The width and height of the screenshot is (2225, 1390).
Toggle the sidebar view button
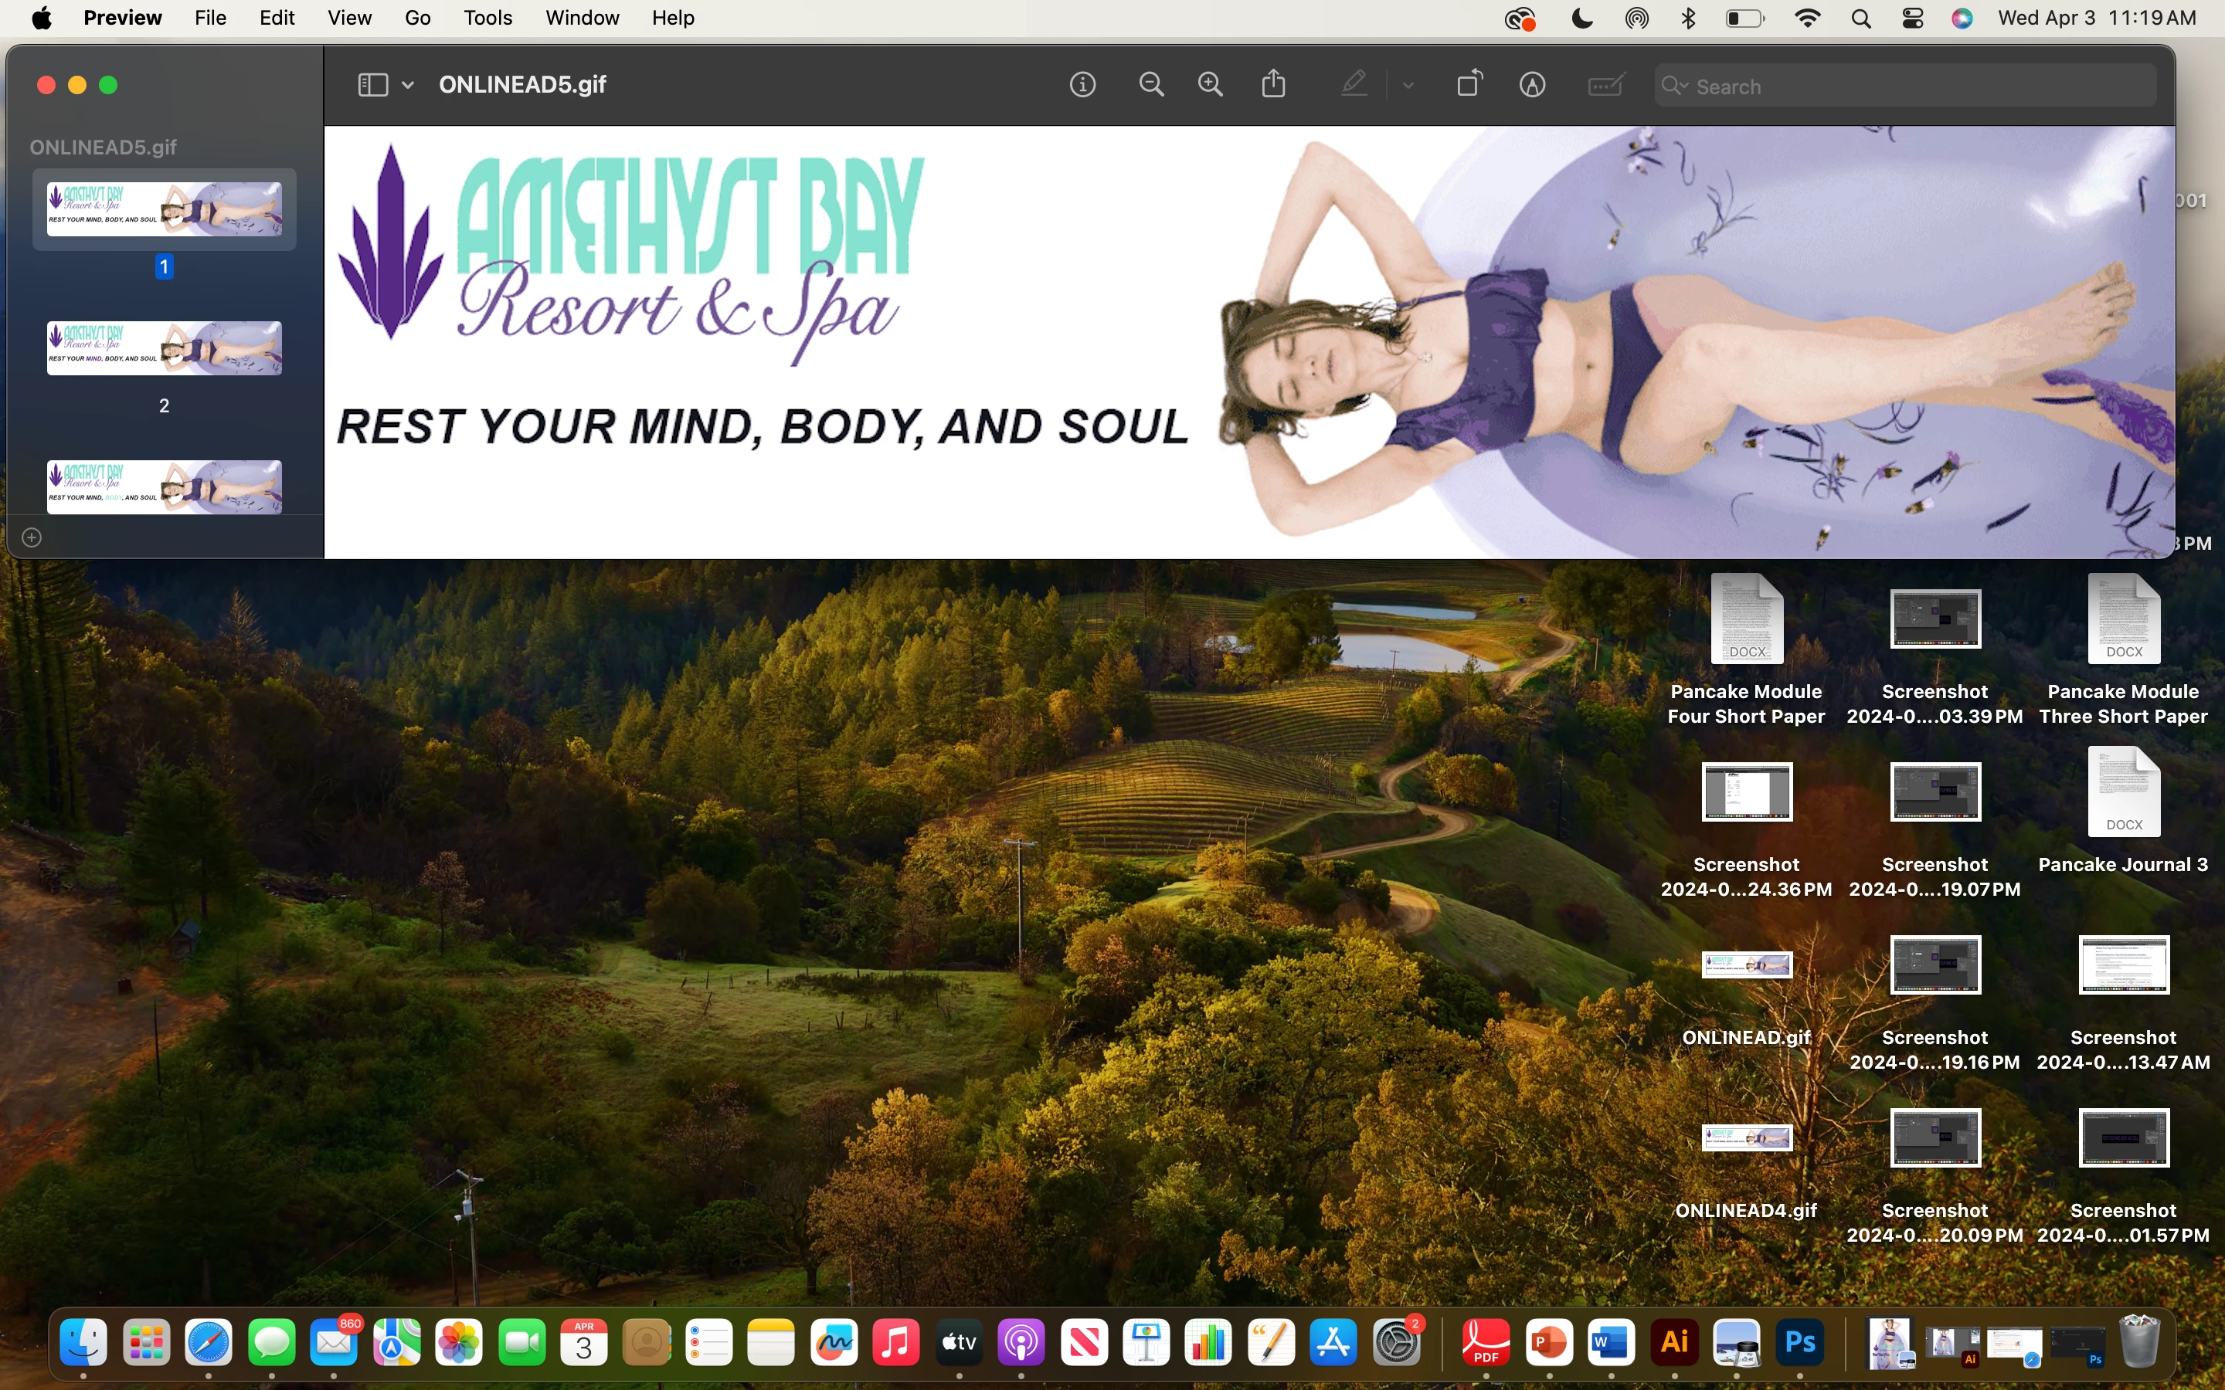coord(372,86)
